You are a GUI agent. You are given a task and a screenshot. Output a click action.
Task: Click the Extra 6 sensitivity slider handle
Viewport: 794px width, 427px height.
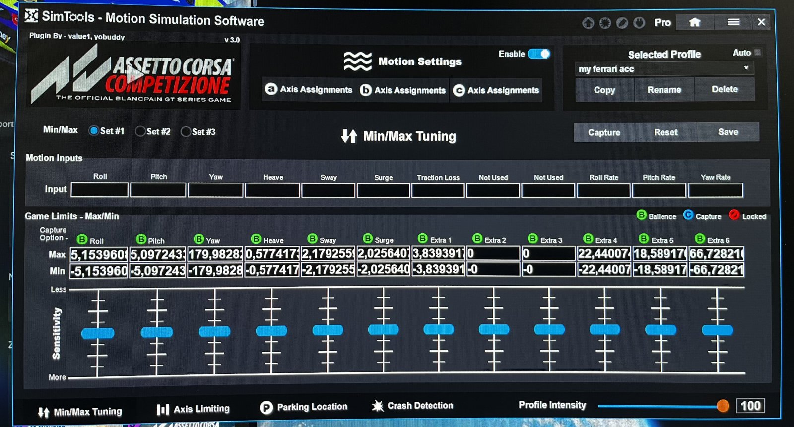[x=717, y=330]
